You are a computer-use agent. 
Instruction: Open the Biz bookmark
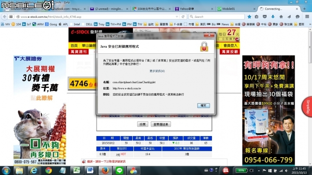pos(211,24)
